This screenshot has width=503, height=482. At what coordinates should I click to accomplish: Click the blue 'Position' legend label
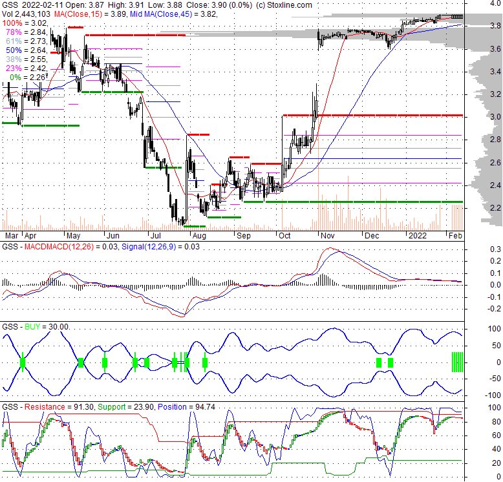click(172, 407)
